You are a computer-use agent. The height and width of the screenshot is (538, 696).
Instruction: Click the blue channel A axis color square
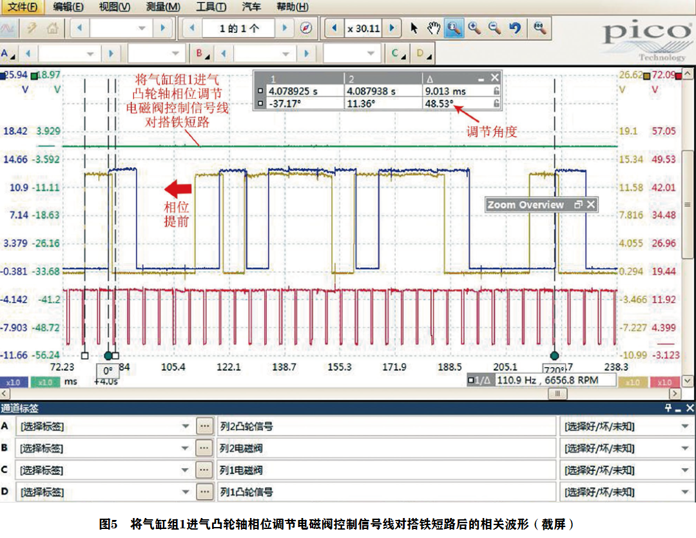(3, 76)
